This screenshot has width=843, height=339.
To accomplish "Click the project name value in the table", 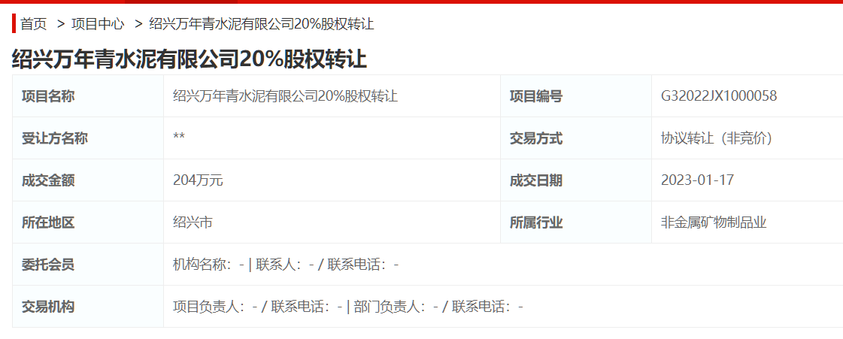I will [x=285, y=96].
